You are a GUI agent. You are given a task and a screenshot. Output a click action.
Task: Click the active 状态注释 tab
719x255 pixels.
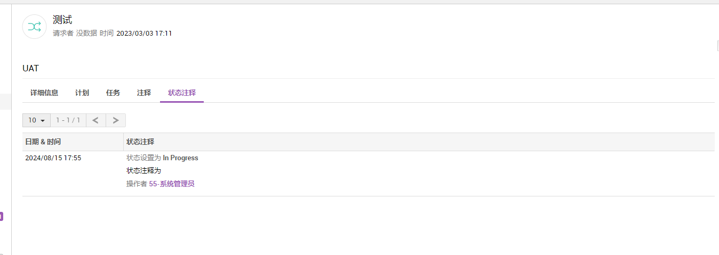(x=182, y=93)
